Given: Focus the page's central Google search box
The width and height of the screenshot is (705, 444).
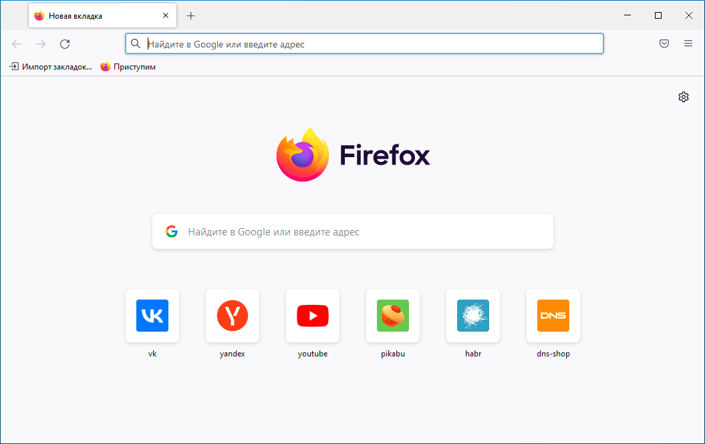Looking at the screenshot, I should pyautogui.click(x=353, y=231).
